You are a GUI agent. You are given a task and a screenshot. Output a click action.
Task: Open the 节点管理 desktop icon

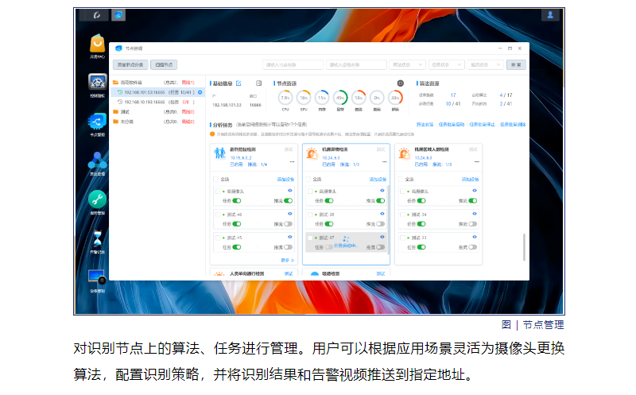[x=97, y=121]
